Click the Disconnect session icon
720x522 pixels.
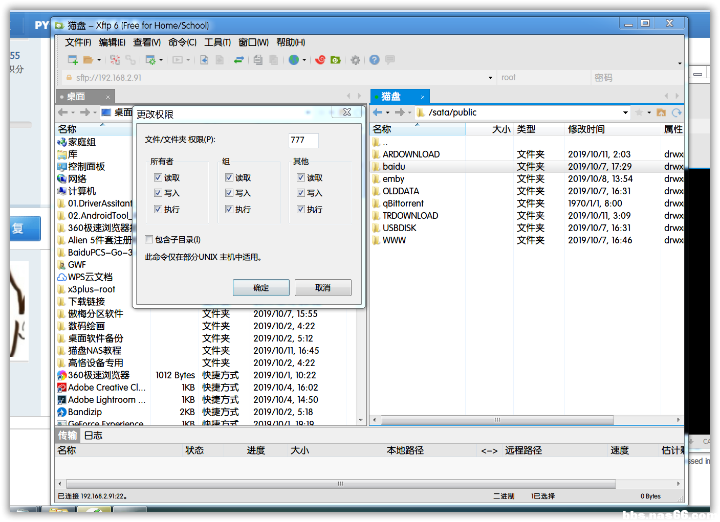coord(115,60)
